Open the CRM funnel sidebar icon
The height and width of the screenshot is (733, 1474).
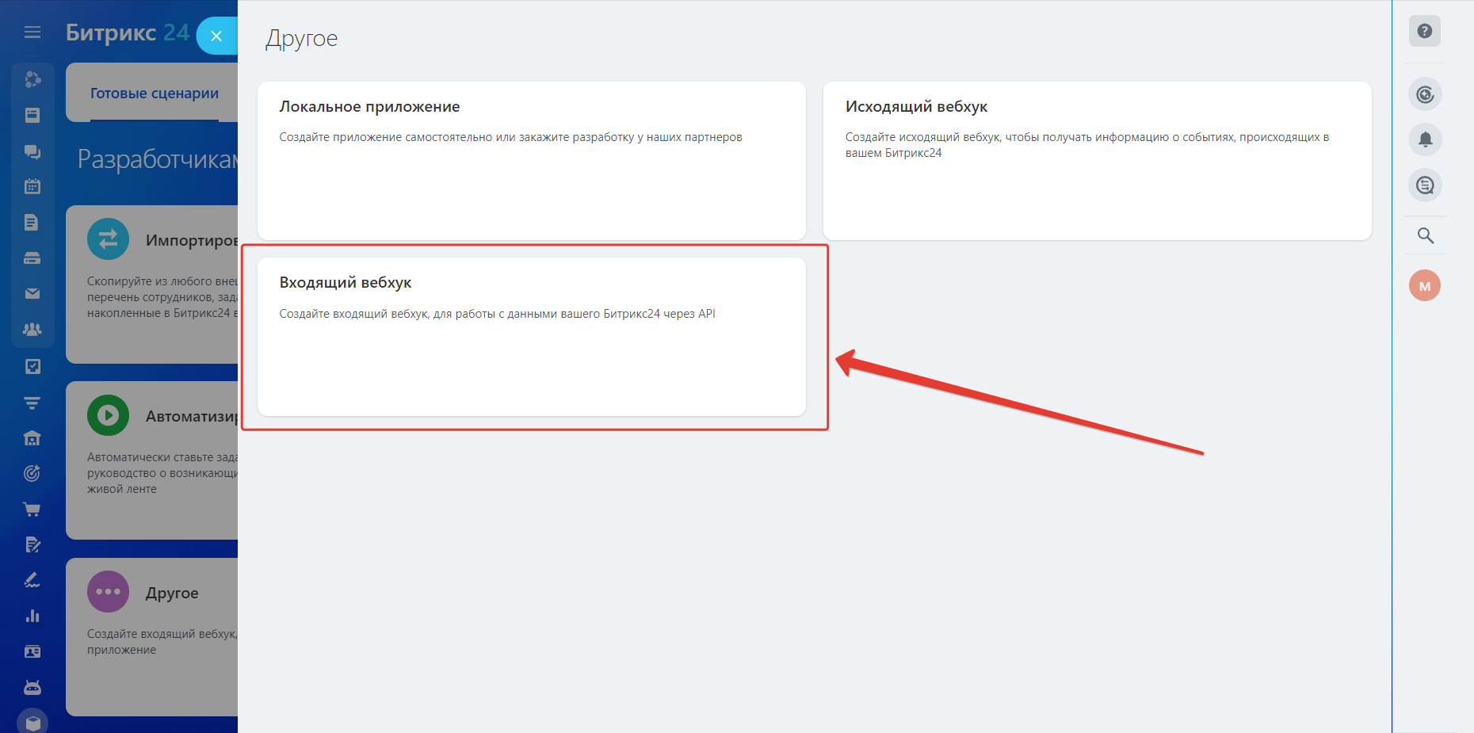32,403
